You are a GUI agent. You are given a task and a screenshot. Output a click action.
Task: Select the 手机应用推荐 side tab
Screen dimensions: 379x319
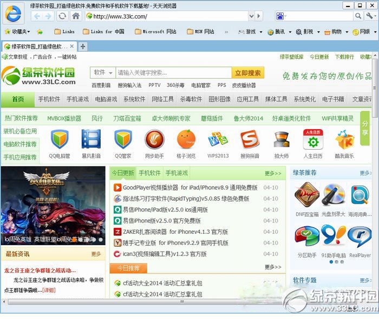pos(20,157)
